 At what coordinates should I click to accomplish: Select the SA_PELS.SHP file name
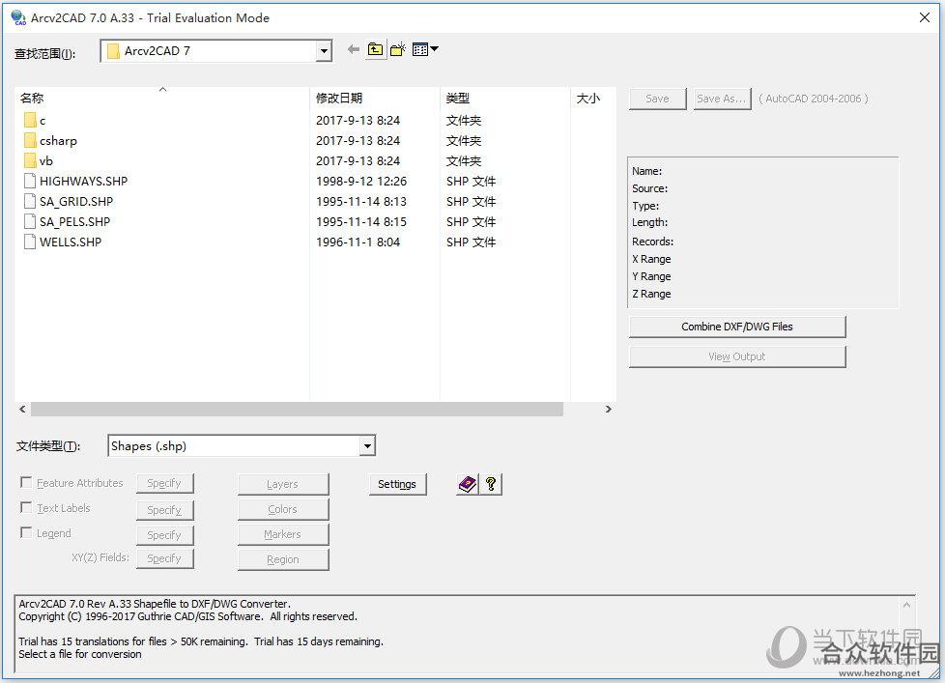pos(75,221)
